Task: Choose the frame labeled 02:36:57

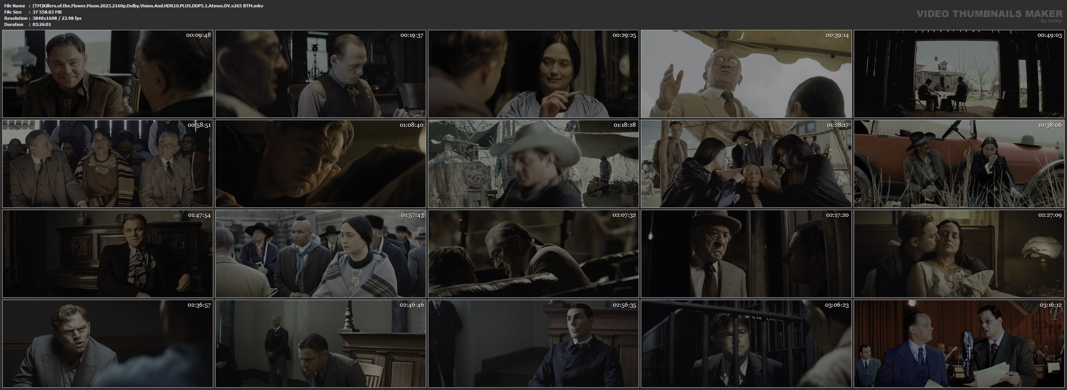Action: tap(108, 343)
